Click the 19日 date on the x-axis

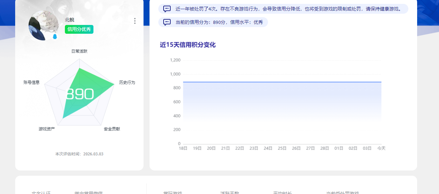point(197,148)
